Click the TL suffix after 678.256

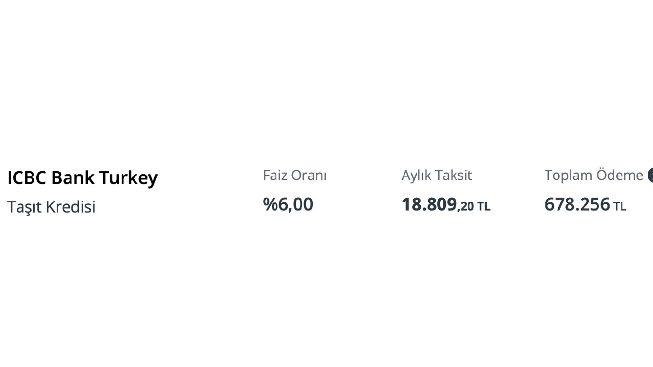pos(619,206)
